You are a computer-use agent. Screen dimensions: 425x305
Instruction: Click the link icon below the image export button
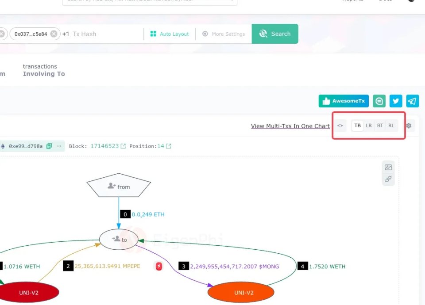pos(388,179)
